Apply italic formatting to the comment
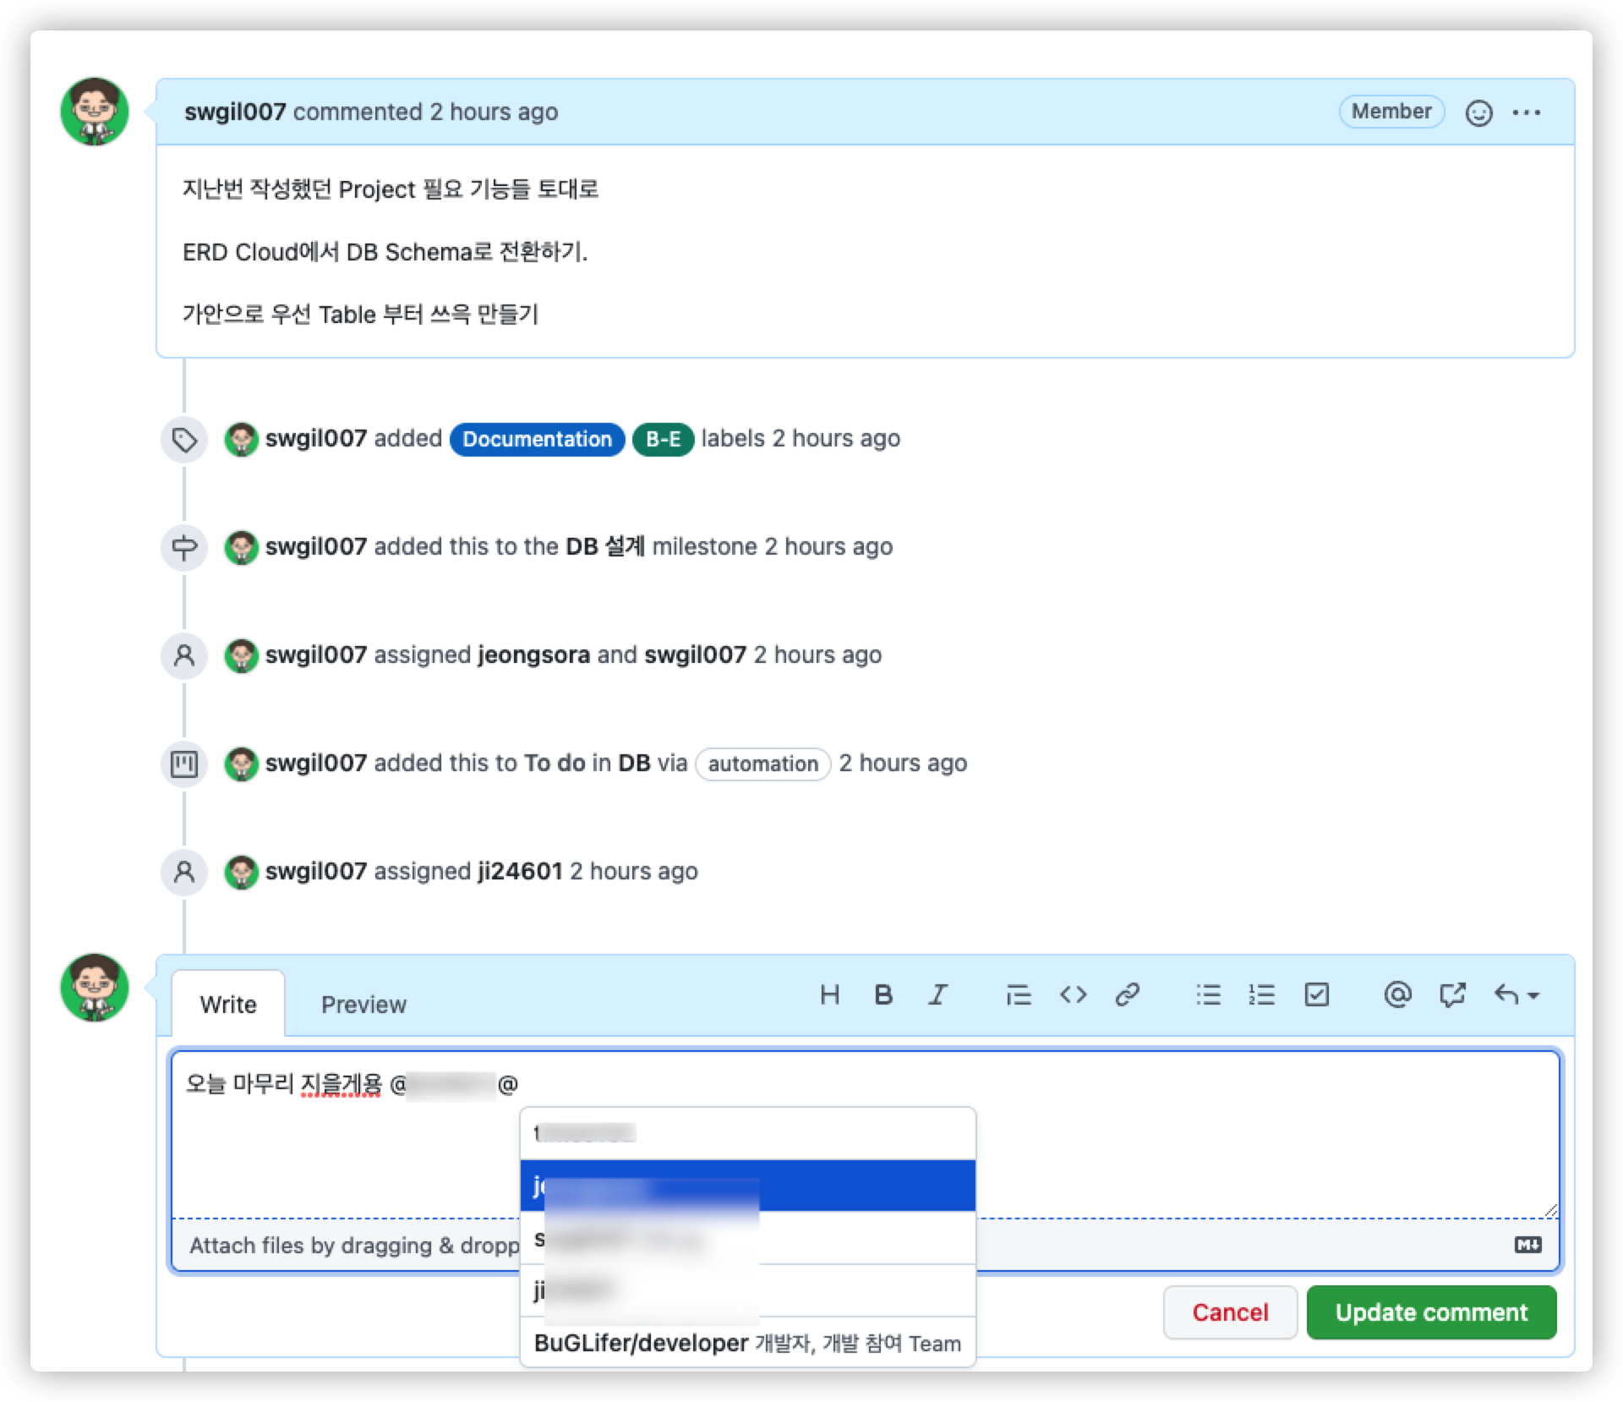Screen dimensions: 1623x1402 (938, 995)
